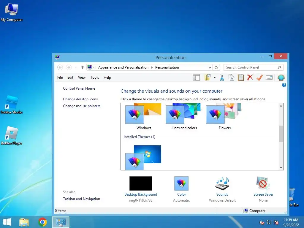Click the folder options toolbar icon
This screenshot has width=304, height=228.
tap(208, 77)
